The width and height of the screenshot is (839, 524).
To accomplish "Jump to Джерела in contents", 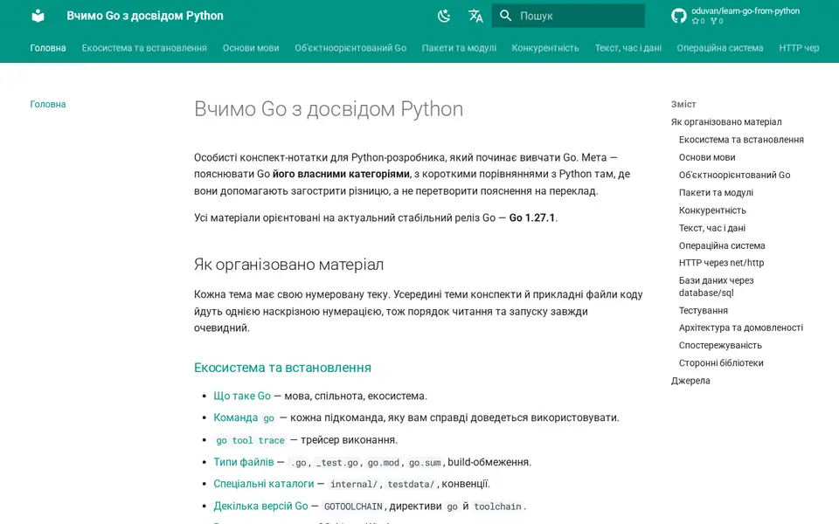I will 690,380.
